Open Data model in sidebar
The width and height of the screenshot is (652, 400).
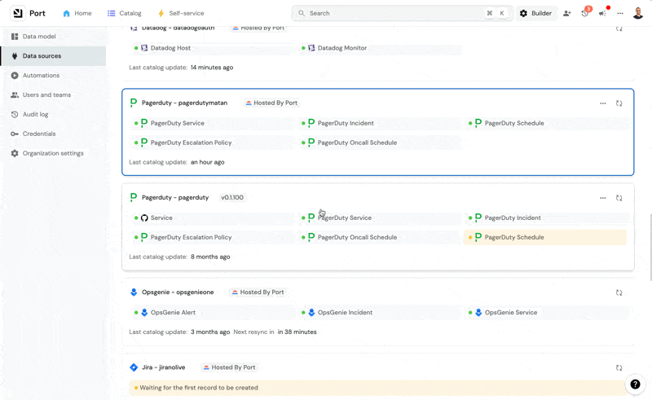pos(53,37)
